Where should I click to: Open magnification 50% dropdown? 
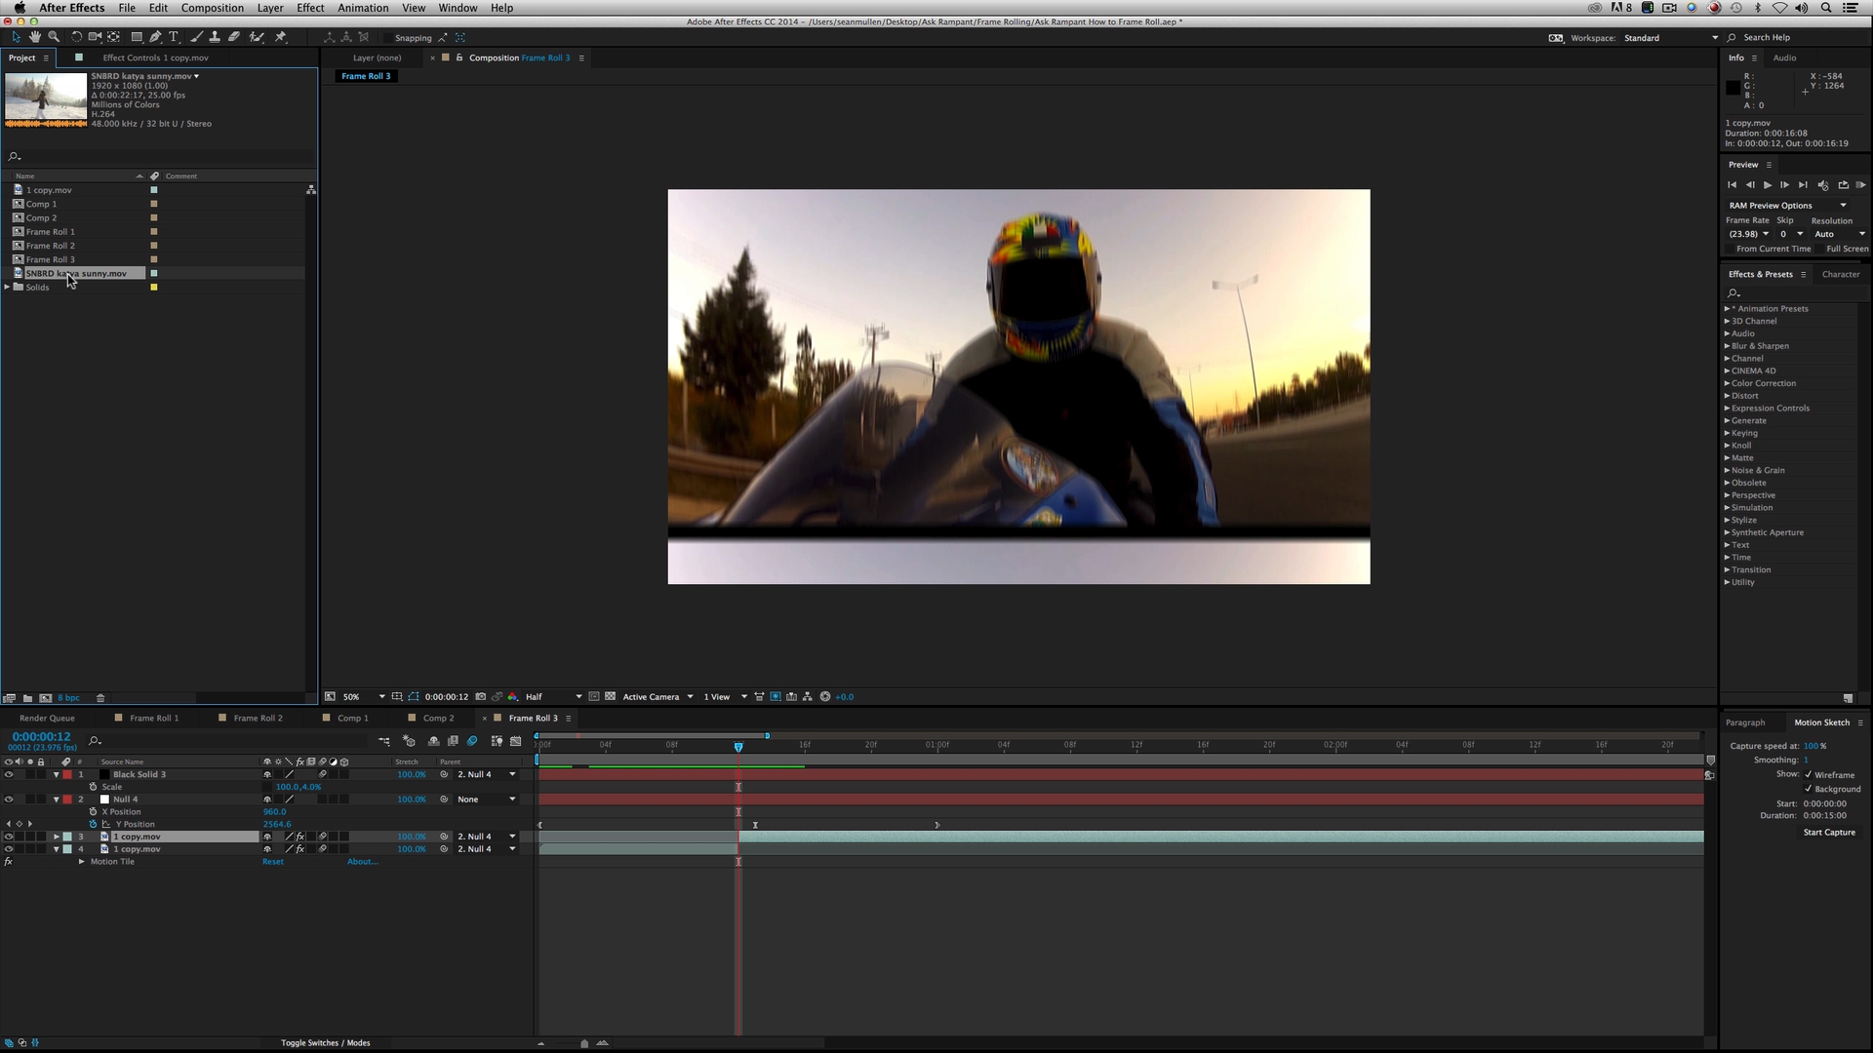[x=364, y=697]
